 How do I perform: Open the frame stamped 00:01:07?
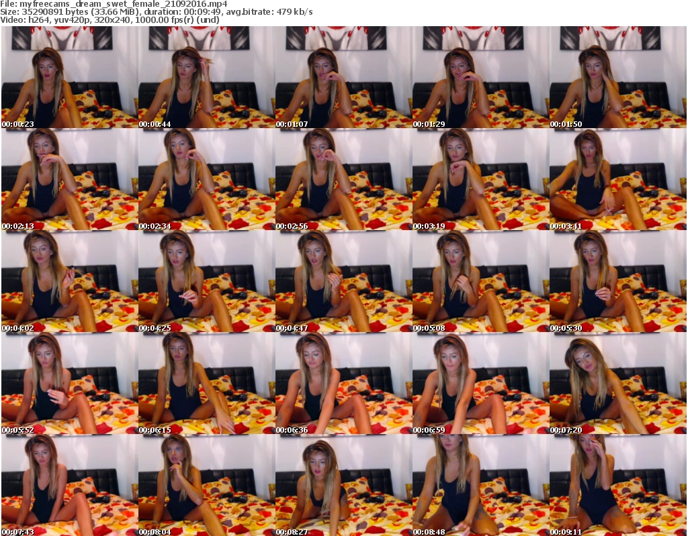tap(343, 77)
